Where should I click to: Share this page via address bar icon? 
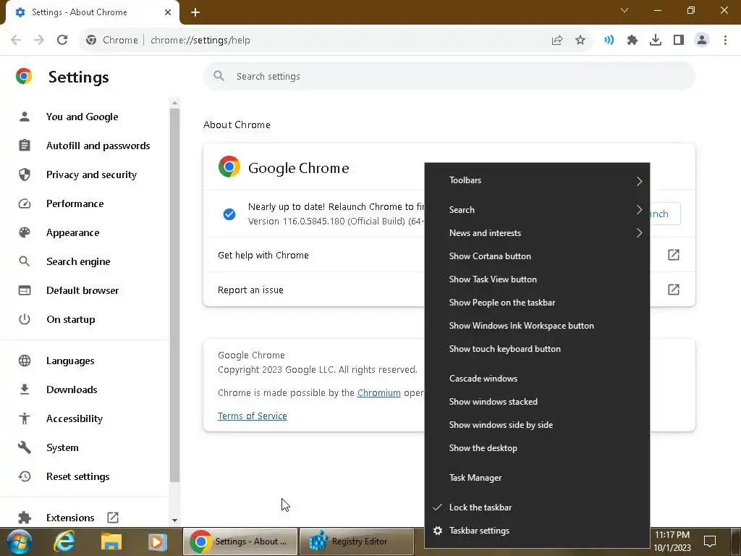557,41
